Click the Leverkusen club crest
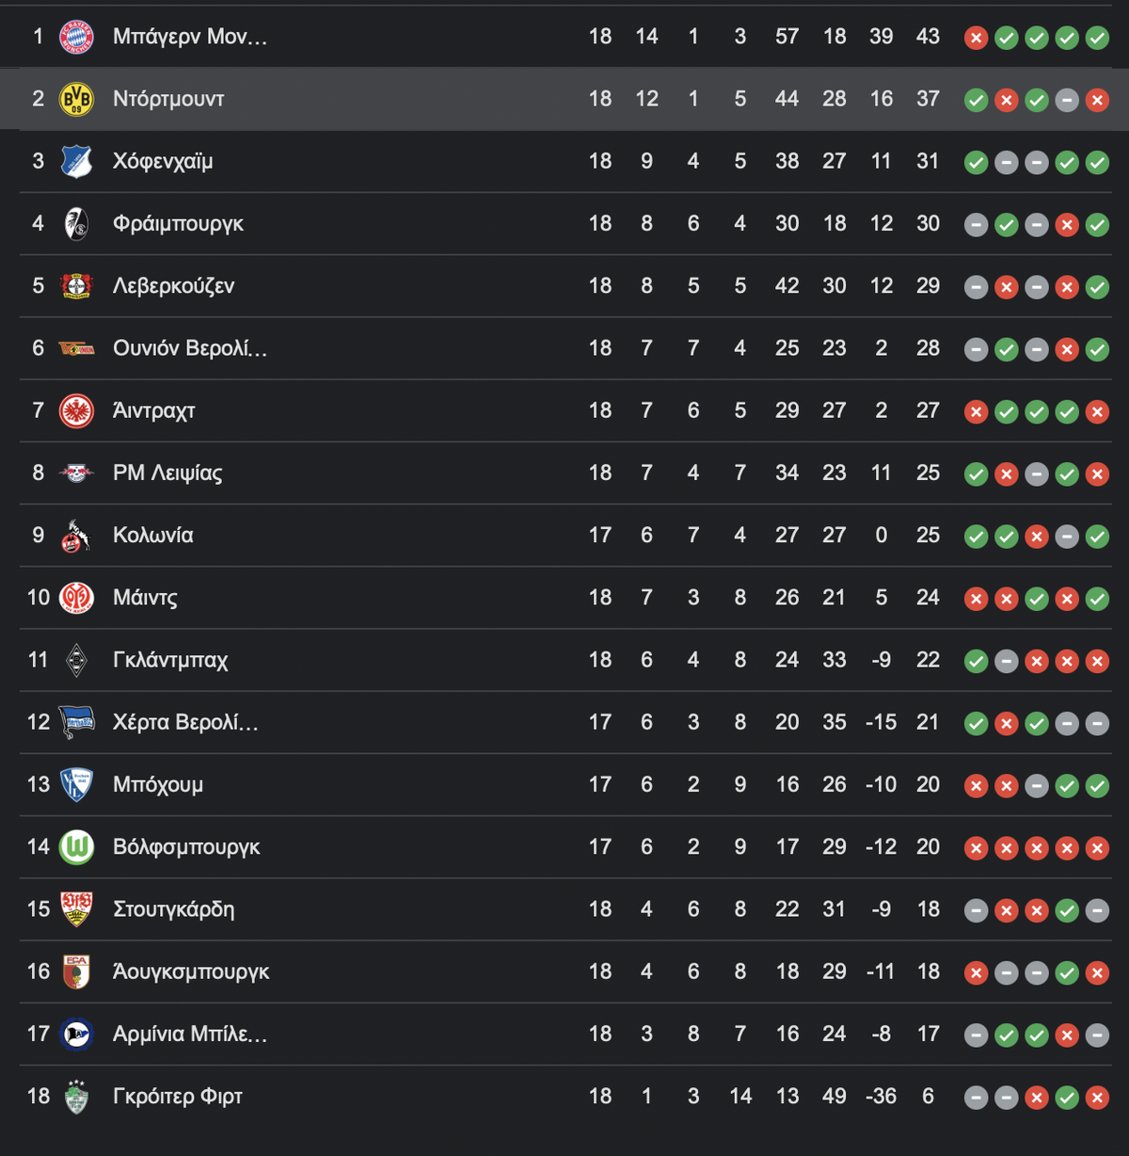 coord(76,286)
